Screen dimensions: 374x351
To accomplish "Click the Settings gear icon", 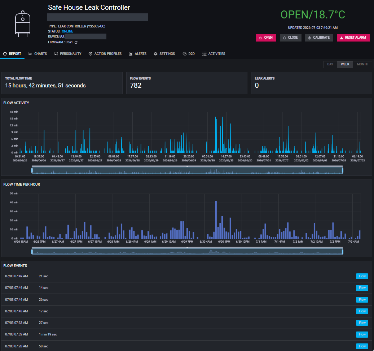I will pyautogui.click(x=156, y=54).
